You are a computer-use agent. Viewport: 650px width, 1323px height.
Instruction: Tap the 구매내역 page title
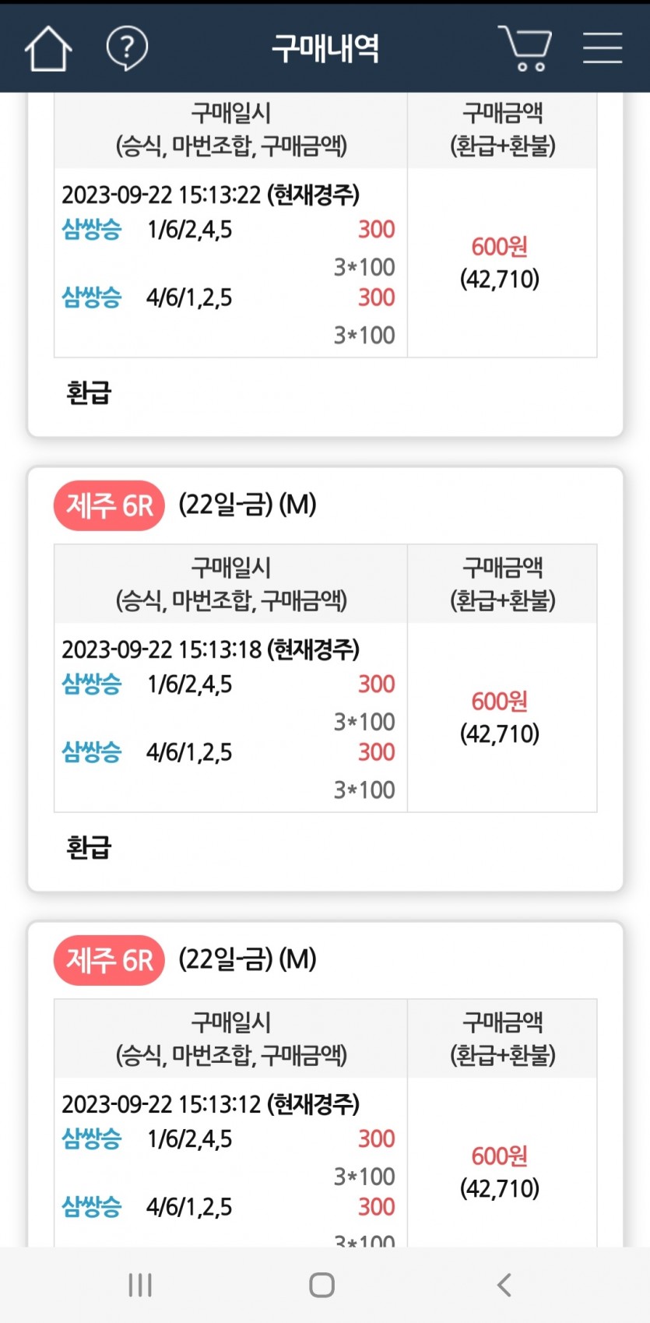325,48
